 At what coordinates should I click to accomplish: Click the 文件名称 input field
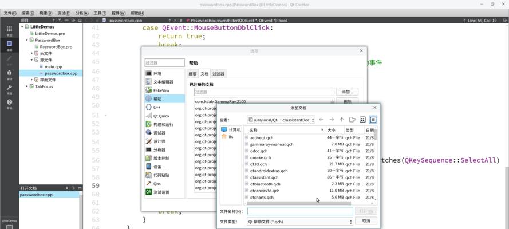click(x=300, y=211)
